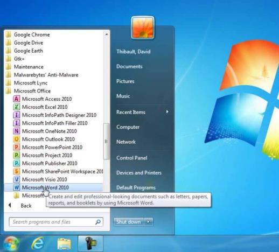Click the Back arrow icon

(10, 205)
